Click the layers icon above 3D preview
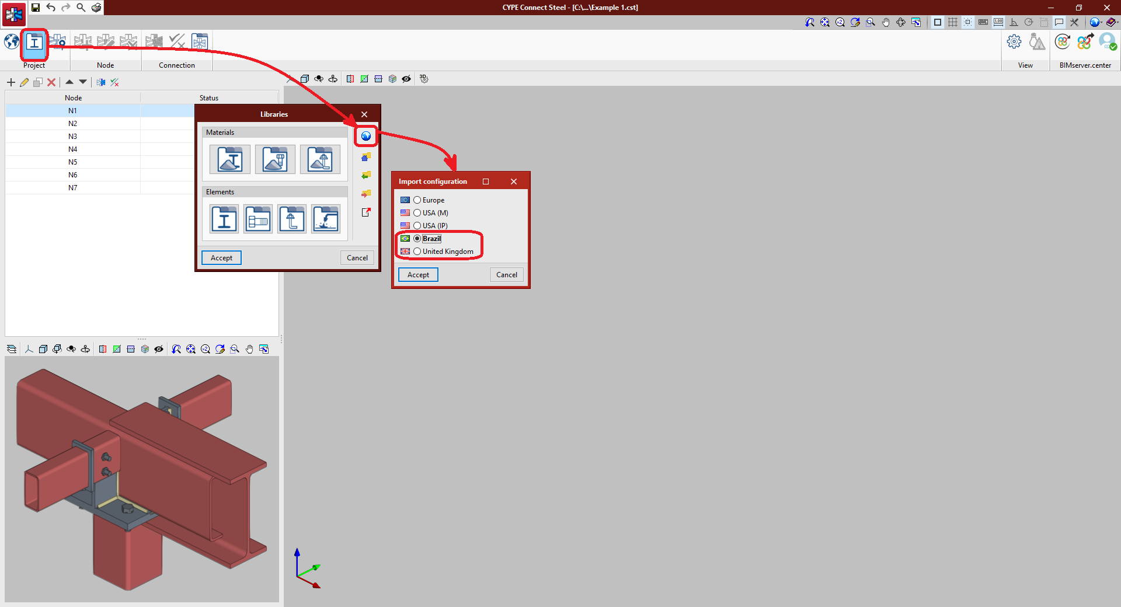Image resolution: width=1121 pixels, height=607 pixels. click(12, 349)
